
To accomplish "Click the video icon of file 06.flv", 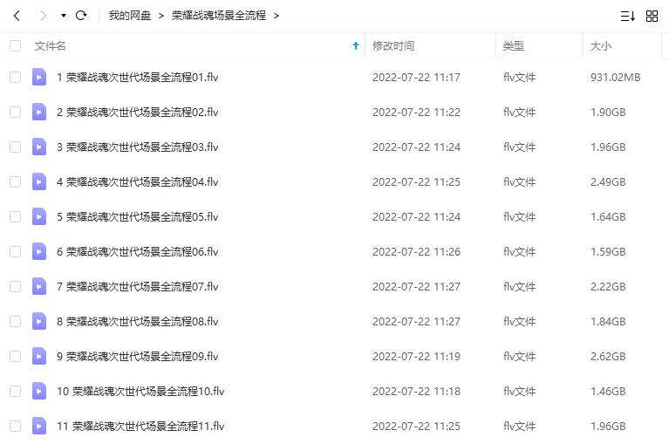I will [x=39, y=251].
